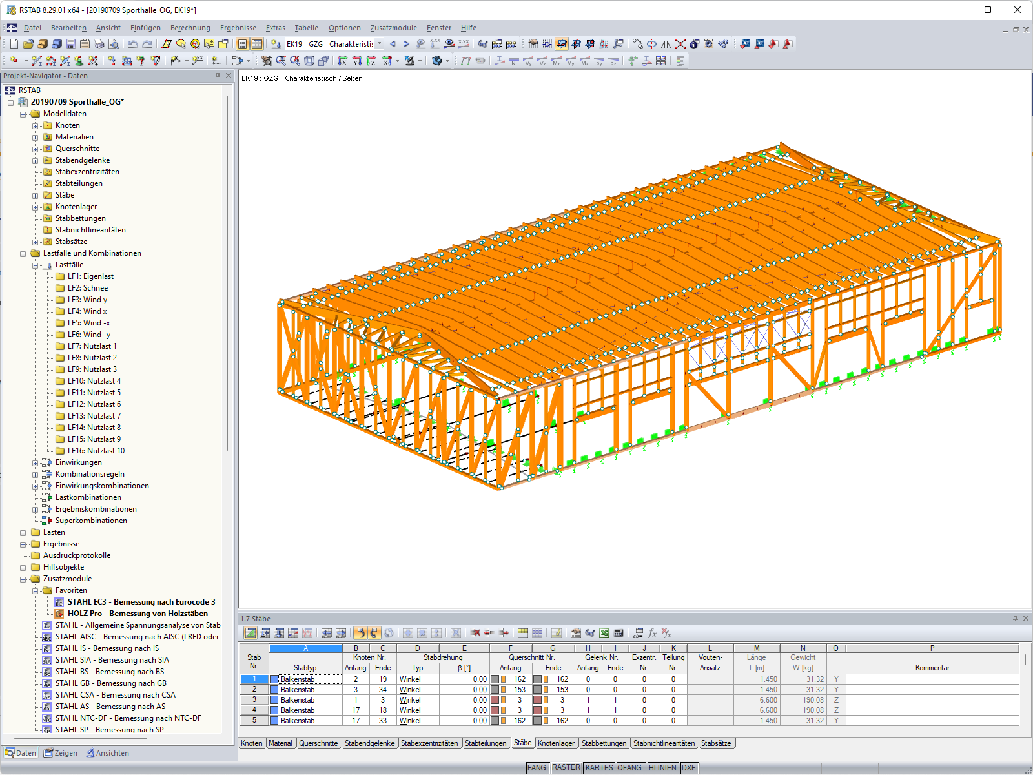Toggle the My moment result icon

click(571, 61)
